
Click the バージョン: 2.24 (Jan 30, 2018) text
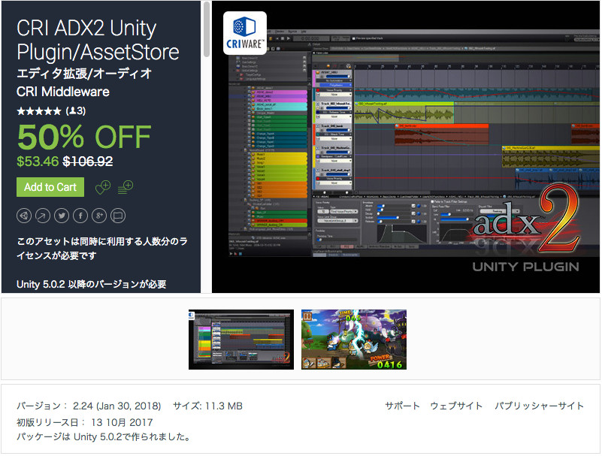pos(89,406)
